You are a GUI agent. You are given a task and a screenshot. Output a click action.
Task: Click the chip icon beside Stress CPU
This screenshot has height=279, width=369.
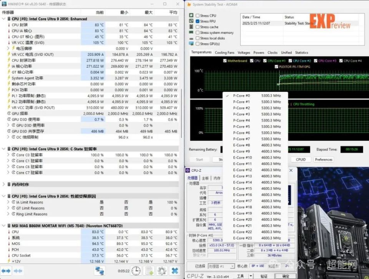(191, 15)
